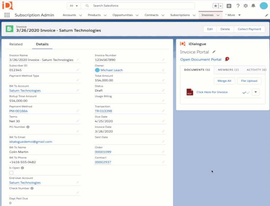The image size is (270, 206).
Task: Click the Collect Payment button
Action: coord(249,29)
